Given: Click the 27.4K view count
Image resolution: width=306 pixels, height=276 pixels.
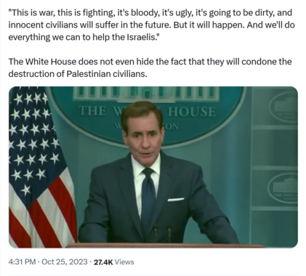Looking at the screenshot, I should pos(103,262).
